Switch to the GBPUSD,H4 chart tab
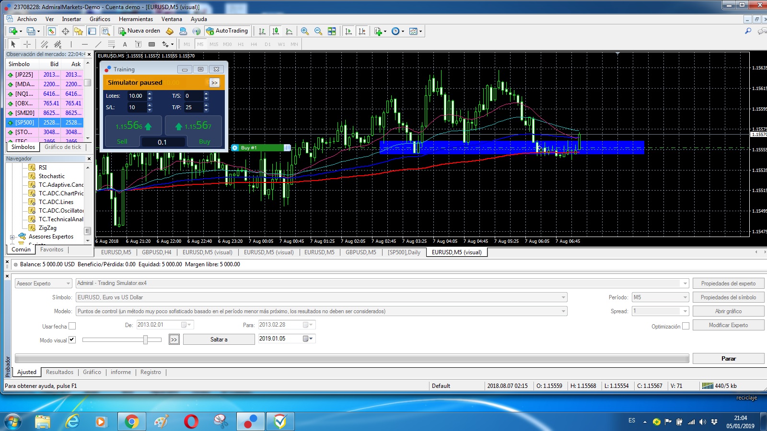The height and width of the screenshot is (431, 767). click(x=156, y=252)
